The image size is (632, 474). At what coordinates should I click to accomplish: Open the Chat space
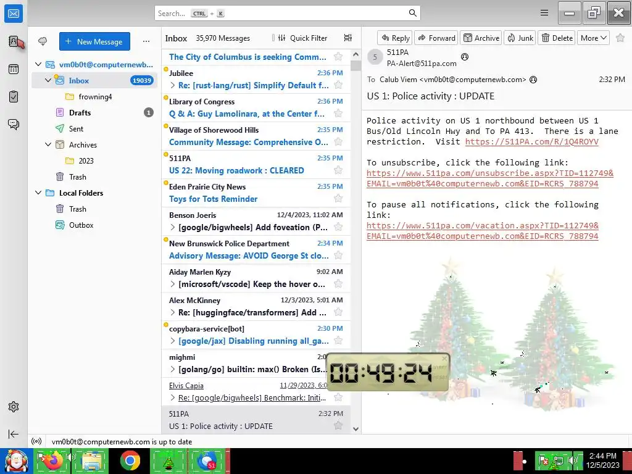coord(14,124)
